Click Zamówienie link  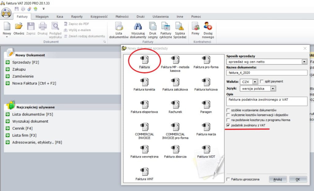click(x=23, y=76)
